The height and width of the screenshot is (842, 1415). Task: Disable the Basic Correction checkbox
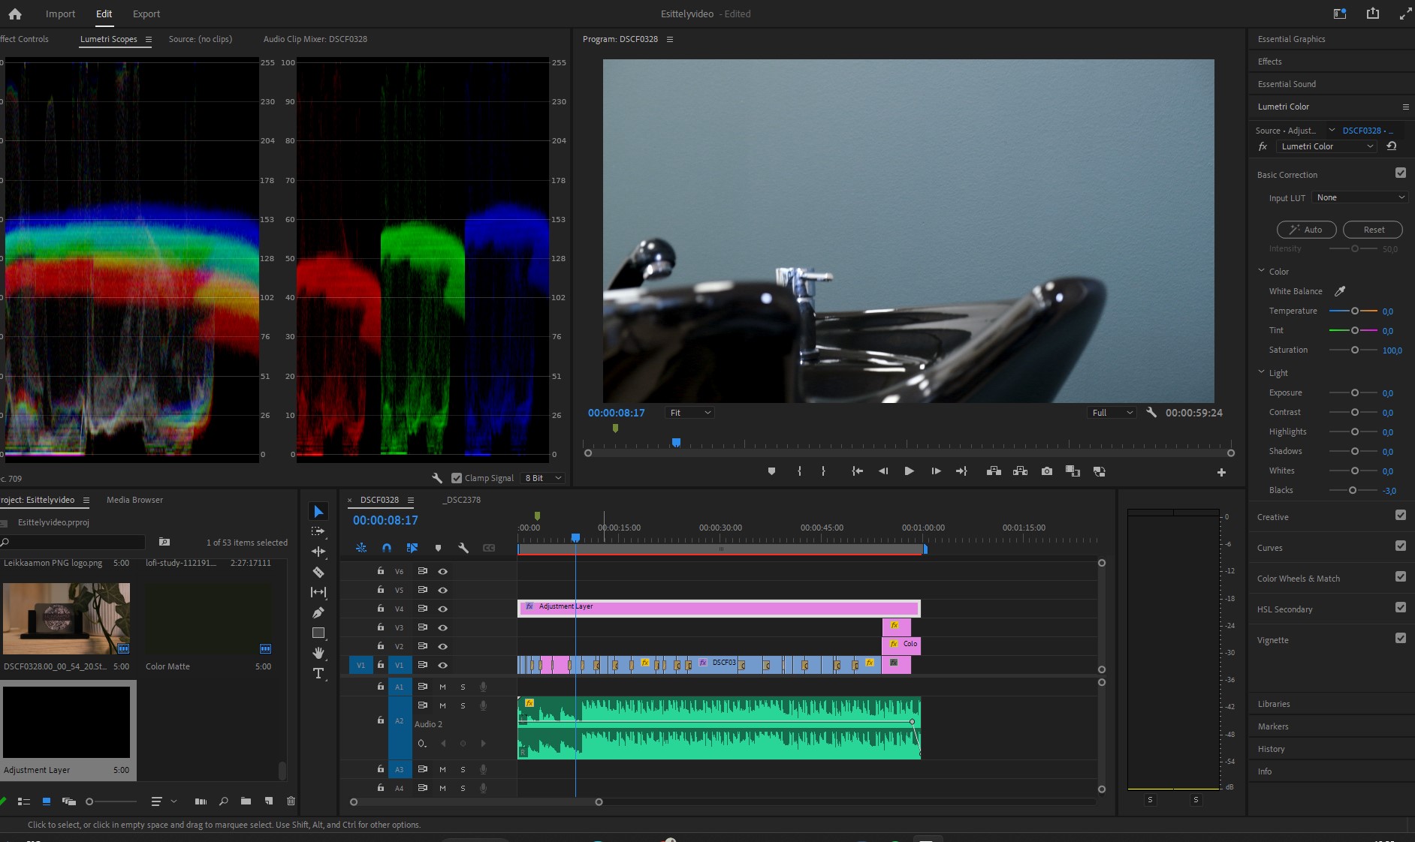(x=1400, y=173)
